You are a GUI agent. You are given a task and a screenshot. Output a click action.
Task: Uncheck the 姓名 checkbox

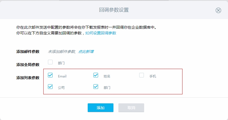[x=96, y=75]
